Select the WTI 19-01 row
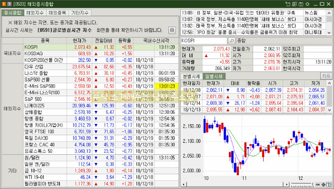The width and height of the screenshot is (334, 189). click(101, 177)
